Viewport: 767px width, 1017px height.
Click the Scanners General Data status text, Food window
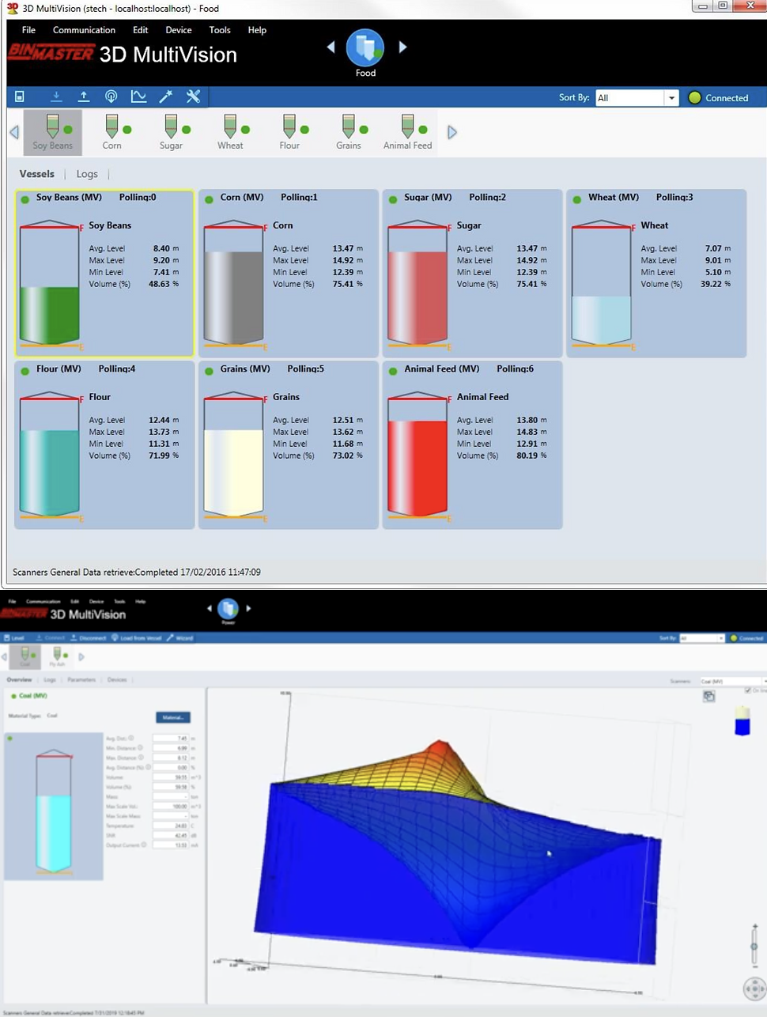coord(137,572)
